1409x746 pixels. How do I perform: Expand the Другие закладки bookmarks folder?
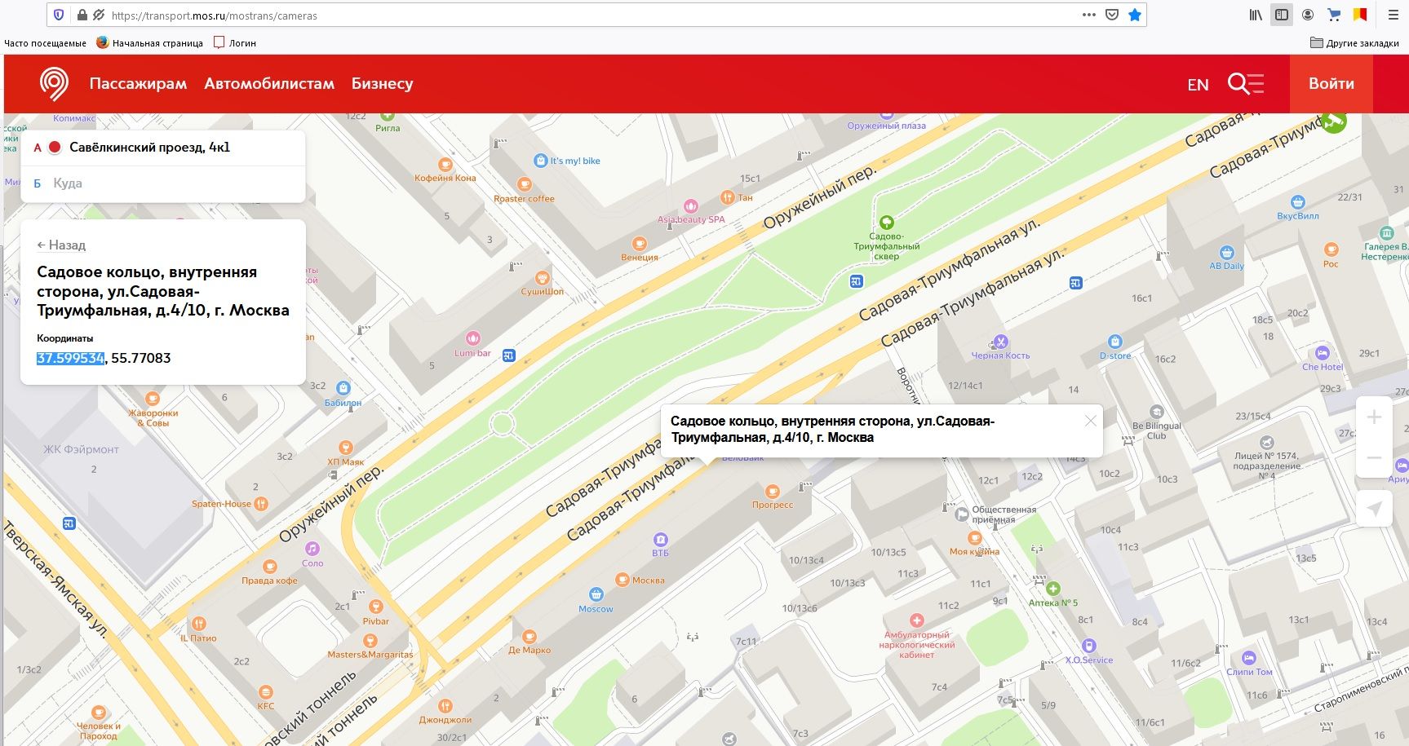coord(1354,42)
